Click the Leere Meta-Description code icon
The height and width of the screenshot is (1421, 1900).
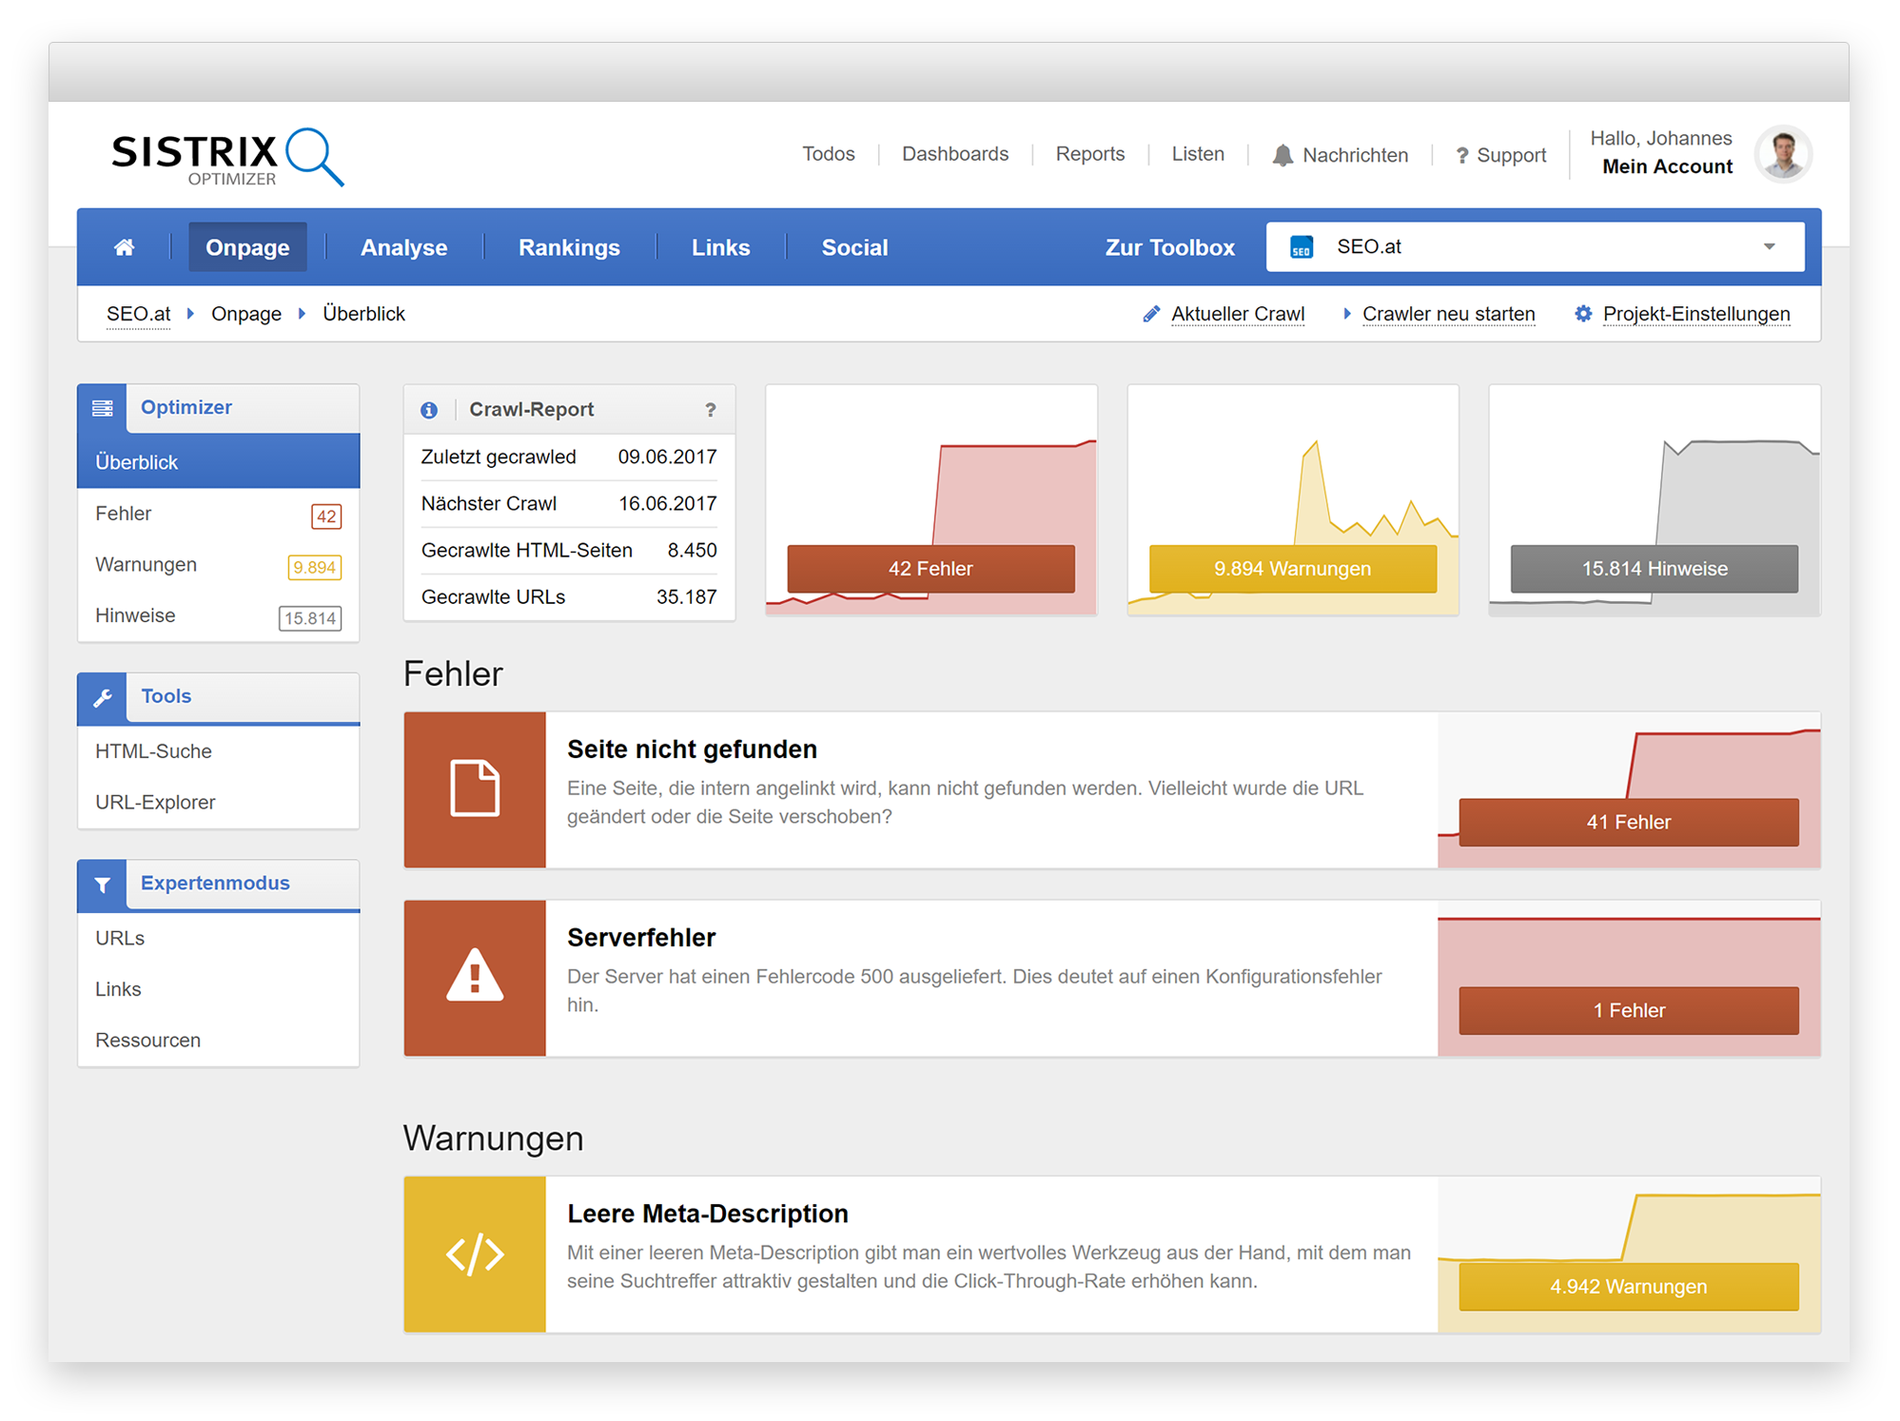pyautogui.click(x=475, y=1254)
